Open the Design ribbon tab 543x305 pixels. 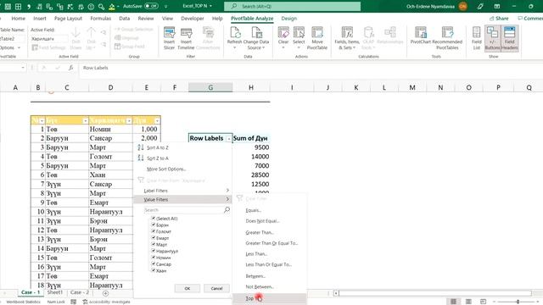[288, 19]
